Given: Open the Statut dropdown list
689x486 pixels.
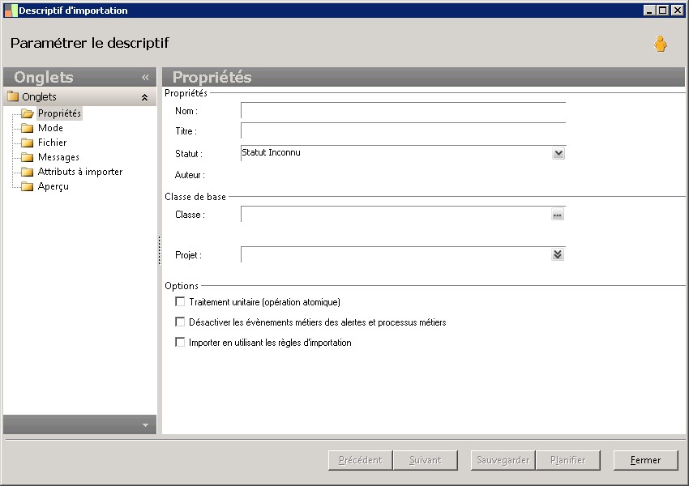Looking at the screenshot, I should point(558,153).
